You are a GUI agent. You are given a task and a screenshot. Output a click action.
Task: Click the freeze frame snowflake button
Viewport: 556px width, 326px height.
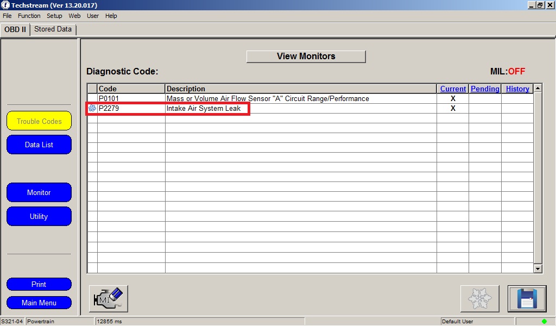click(479, 298)
